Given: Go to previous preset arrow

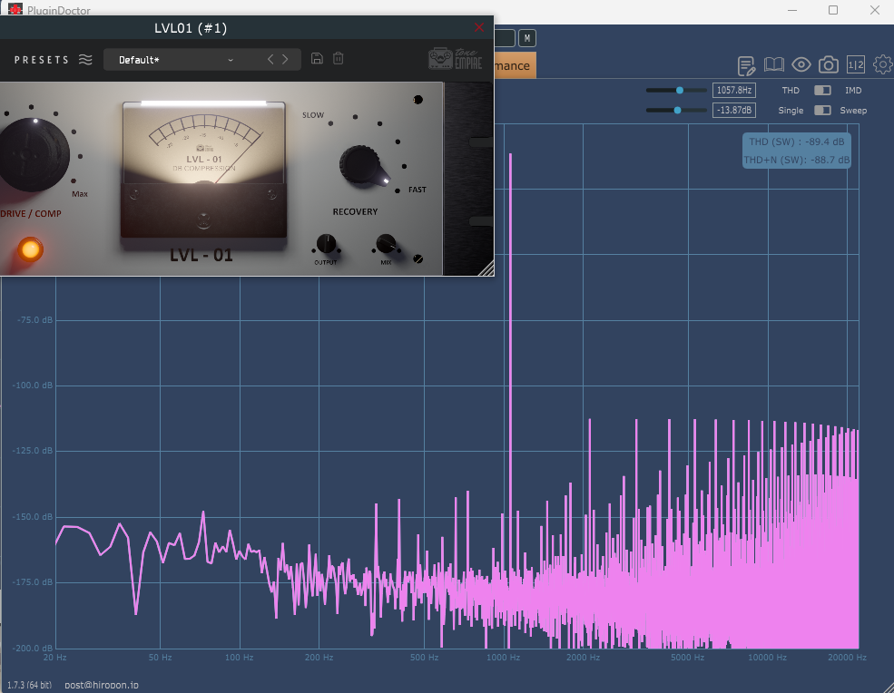Looking at the screenshot, I should [270, 59].
